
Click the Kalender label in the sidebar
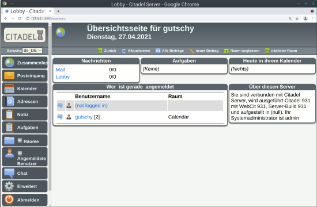(27, 89)
